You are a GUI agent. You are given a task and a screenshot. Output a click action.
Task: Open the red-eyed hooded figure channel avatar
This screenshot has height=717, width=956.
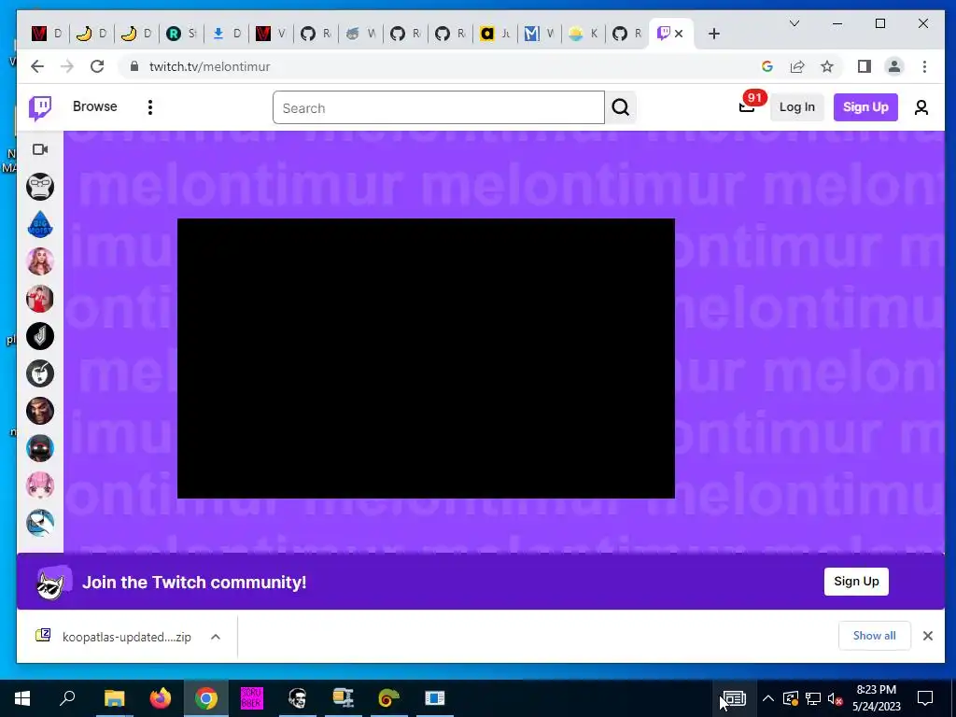point(40,448)
